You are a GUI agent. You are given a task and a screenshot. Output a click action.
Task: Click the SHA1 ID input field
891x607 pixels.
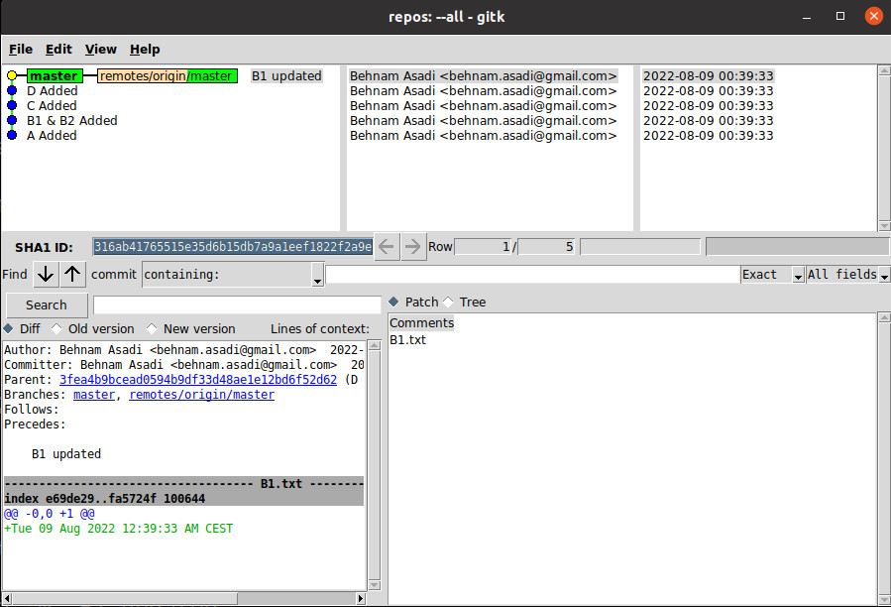(233, 246)
